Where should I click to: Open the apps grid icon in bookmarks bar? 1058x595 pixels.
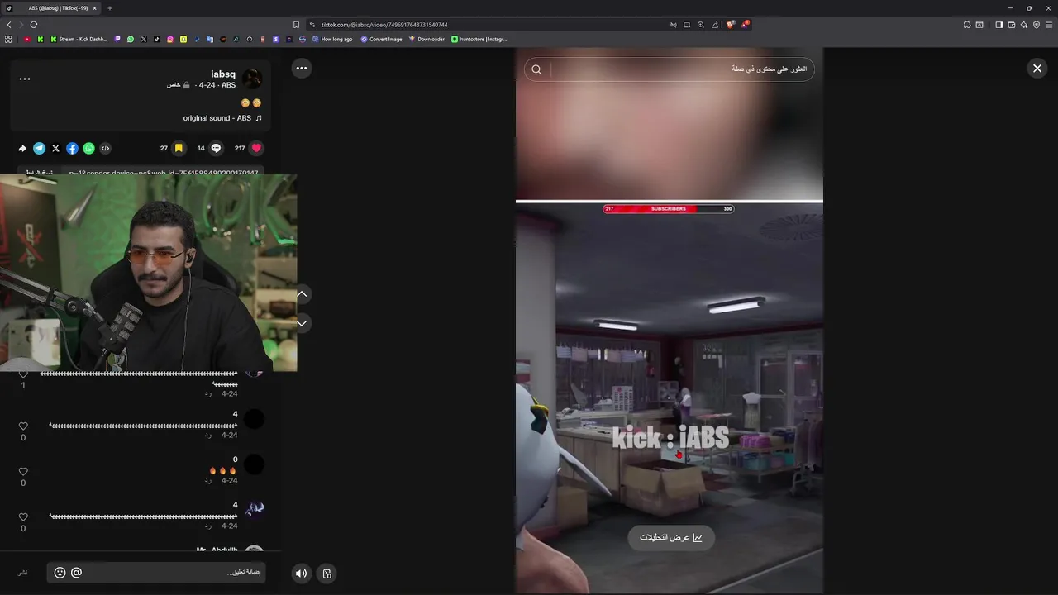pos(8,39)
